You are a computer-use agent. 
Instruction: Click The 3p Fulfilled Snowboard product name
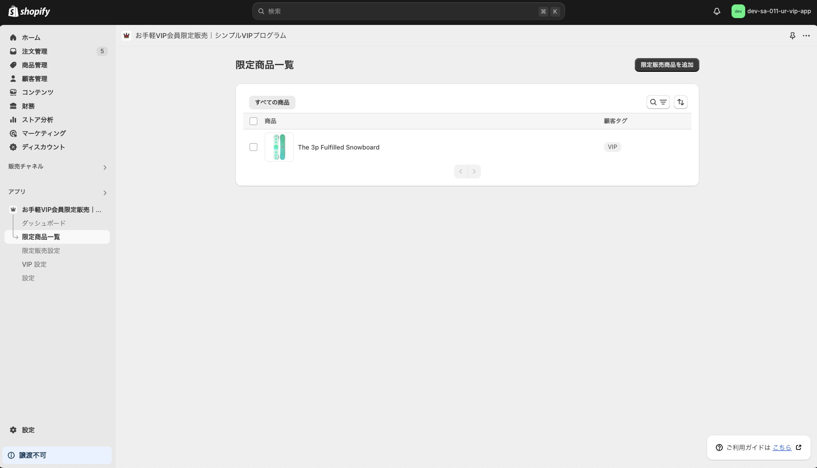tap(338, 147)
